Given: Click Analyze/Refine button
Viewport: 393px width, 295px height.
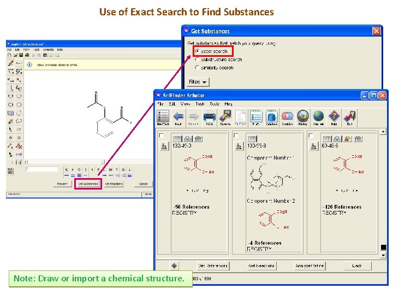Looking at the screenshot, I should click(309, 265).
